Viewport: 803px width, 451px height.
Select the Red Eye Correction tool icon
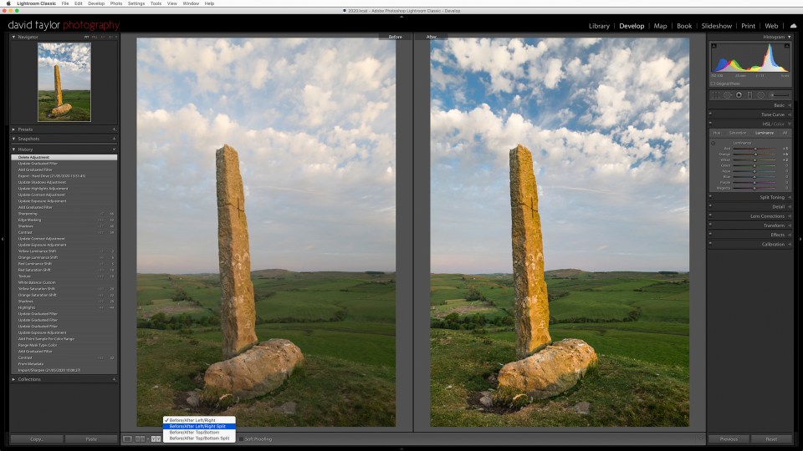[739, 95]
